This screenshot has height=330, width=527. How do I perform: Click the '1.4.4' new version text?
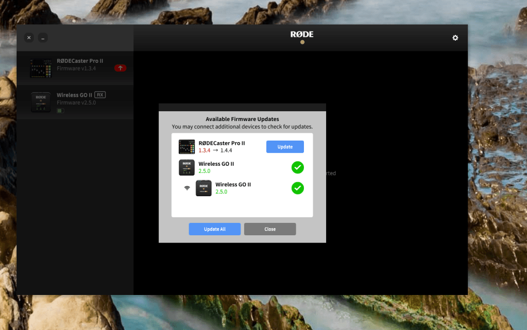click(x=226, y=150)
